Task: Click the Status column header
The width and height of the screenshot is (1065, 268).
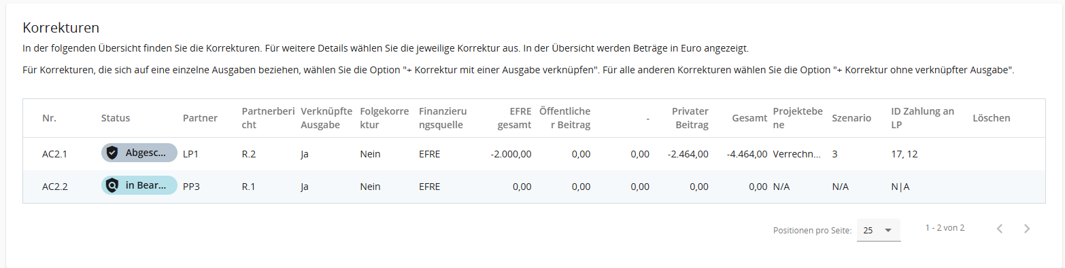Action: [x=115, y=118]
